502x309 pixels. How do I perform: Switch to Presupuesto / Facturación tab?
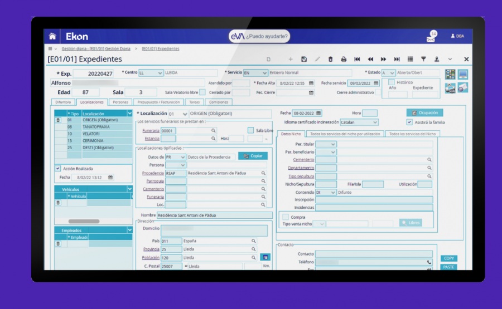(158, 102)
